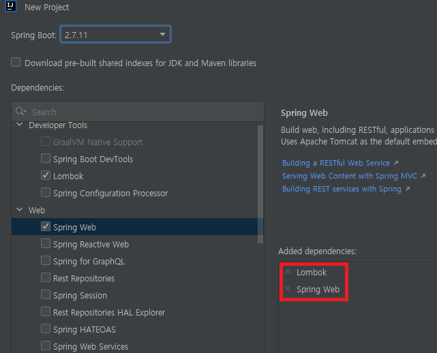Click the Rest Repositories HAL Explorer label
The image size is (437, 353).
tap(109, 313)
